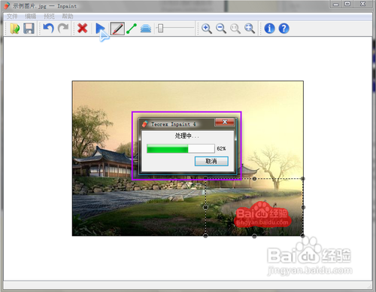Click the bottom-middle selection handle

(254, 236)
